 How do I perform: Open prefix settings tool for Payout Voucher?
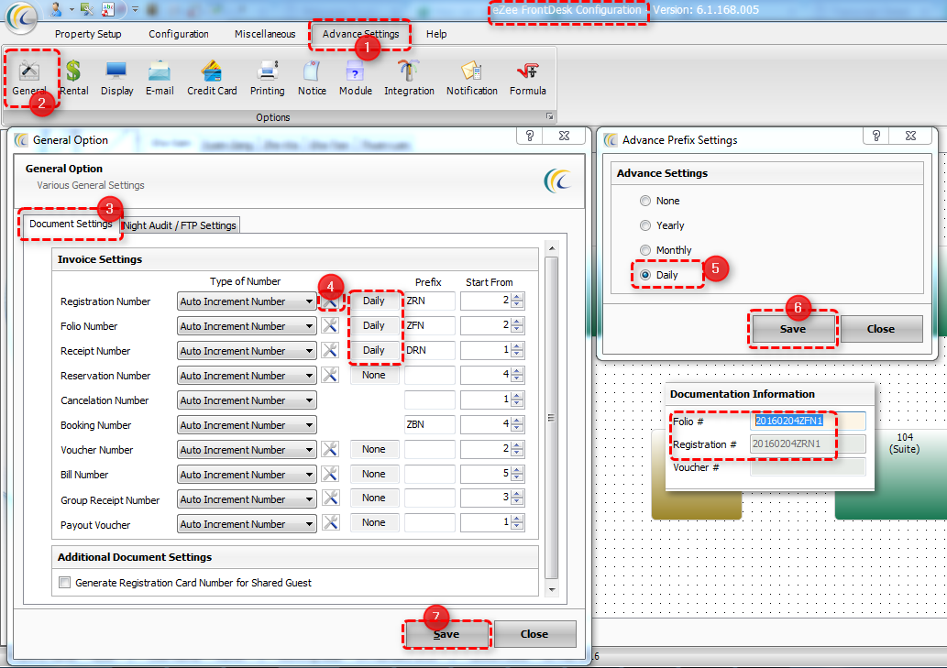point(330,524)
